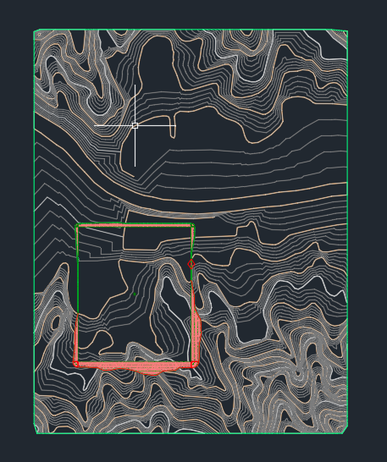The image size is (387, 462).
Task: Select the green top-left corner of the rectangle
Action: click(x=77, y=226)
